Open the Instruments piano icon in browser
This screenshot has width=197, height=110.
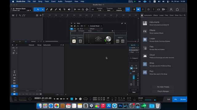(145, 23)
